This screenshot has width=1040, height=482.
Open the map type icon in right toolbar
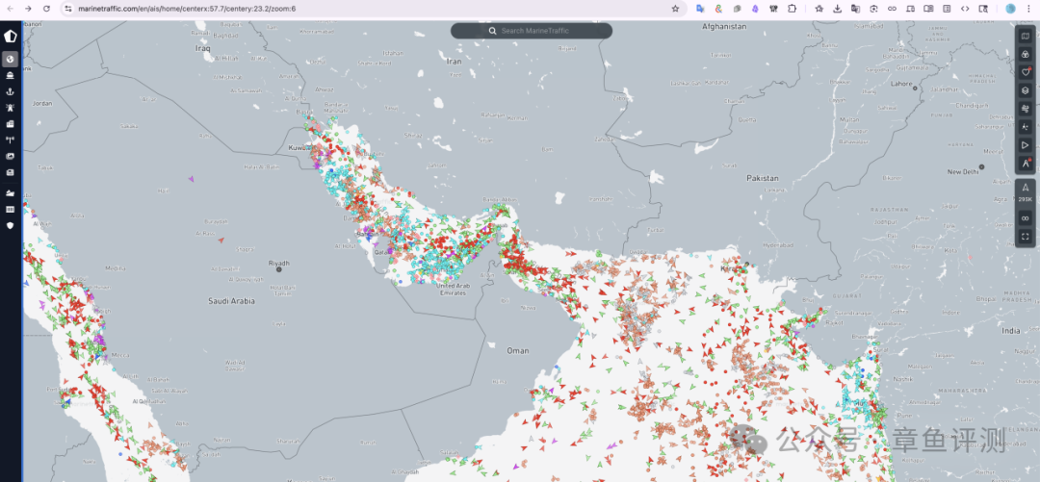1026,36
